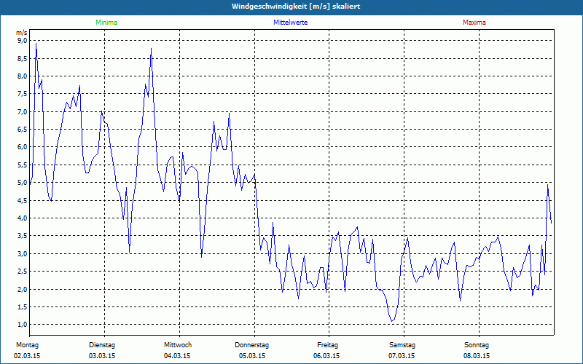Click the date 04.03.15
The width and height of the screenshot is (583, 364).
(x=177, y=356)
